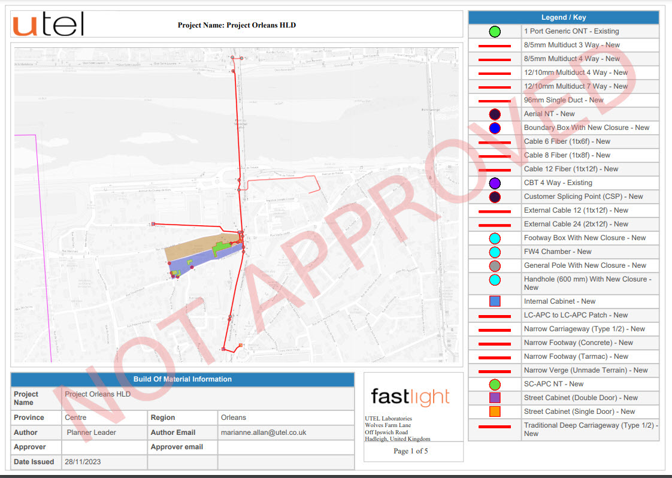Image resolution: width=672 pixels, height=478 pixels.
Task: Click the Province value "Centre"
Action: pos(75,418)
